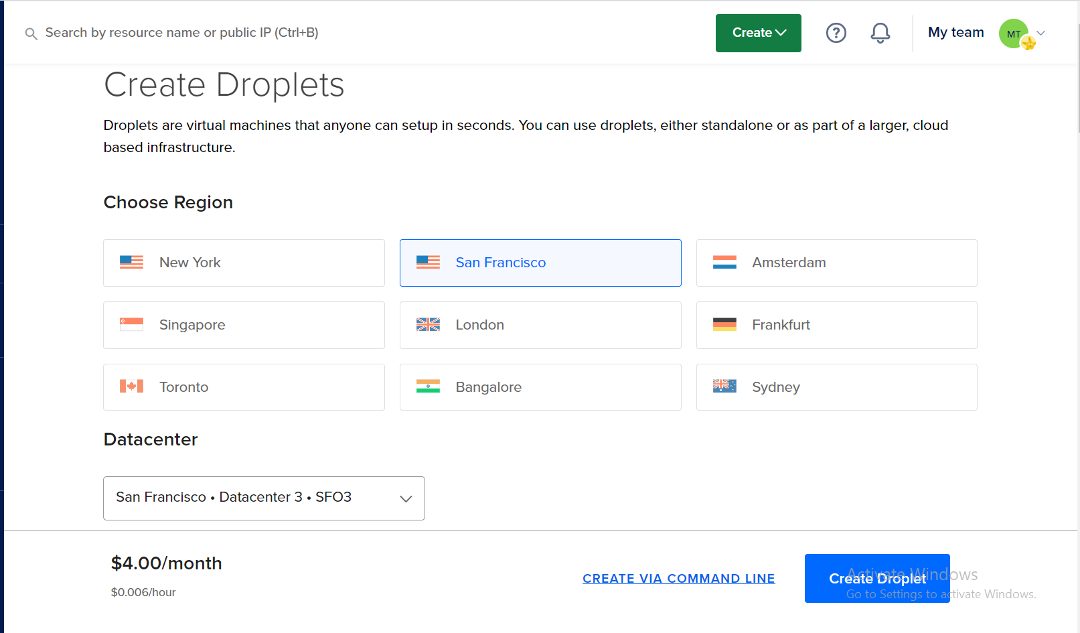
Task: Click the help question mark icon
Action: 836,33
